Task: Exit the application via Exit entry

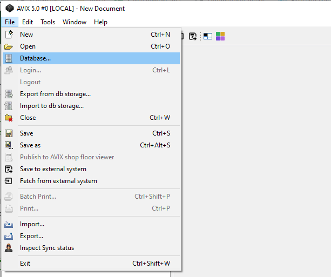Action: tap(25, 264)
